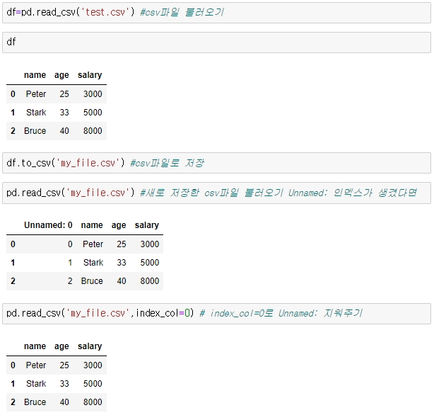Click salary 8000 in the Unnamed table
434x415 pixels.
tap(150, 280)
